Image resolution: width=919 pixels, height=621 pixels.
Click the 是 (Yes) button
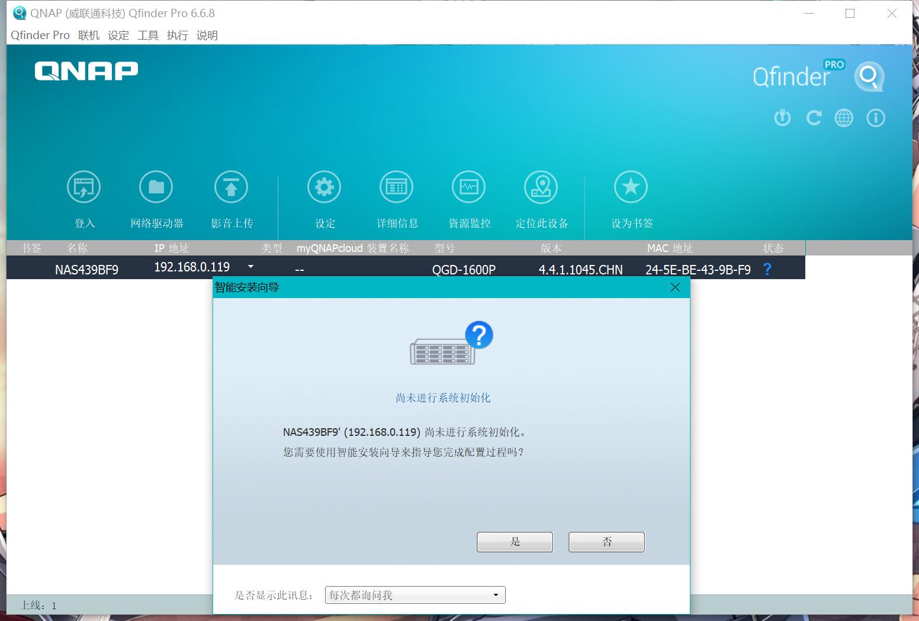coord(514,541)
